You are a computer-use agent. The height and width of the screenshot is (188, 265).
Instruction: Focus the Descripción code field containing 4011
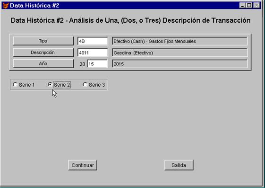pyautogui.click(x=93, y=53)
